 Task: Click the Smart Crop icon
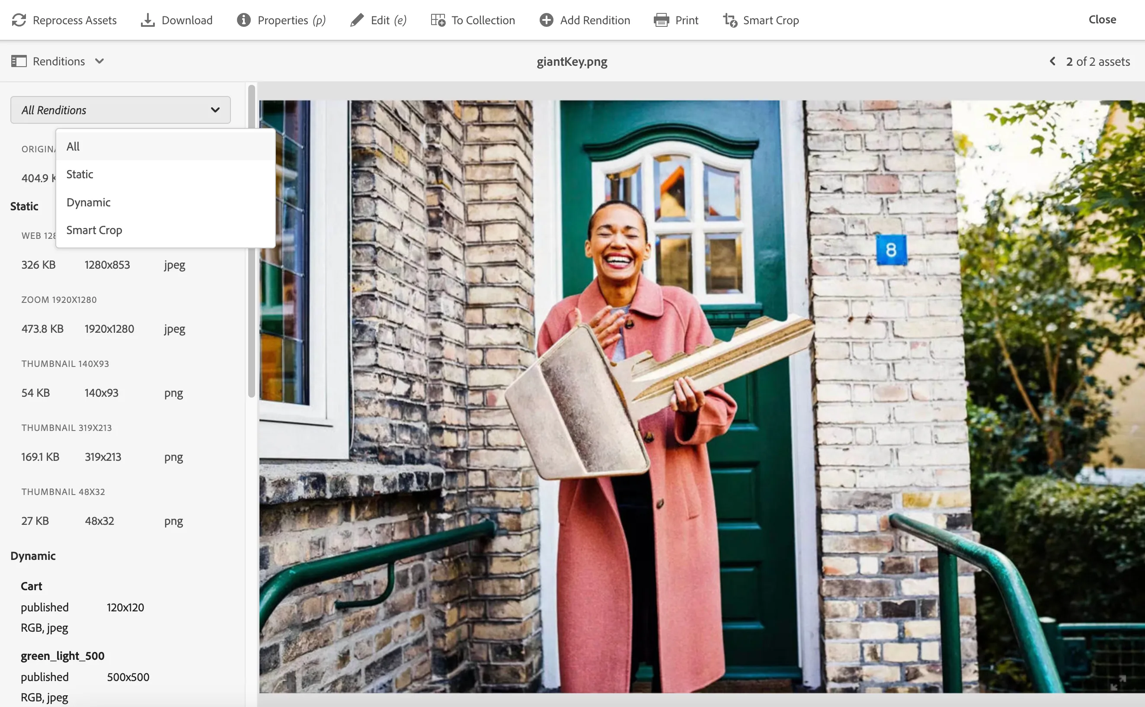(730, 20)
